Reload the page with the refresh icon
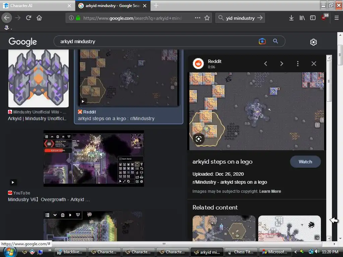 point(29,18)
